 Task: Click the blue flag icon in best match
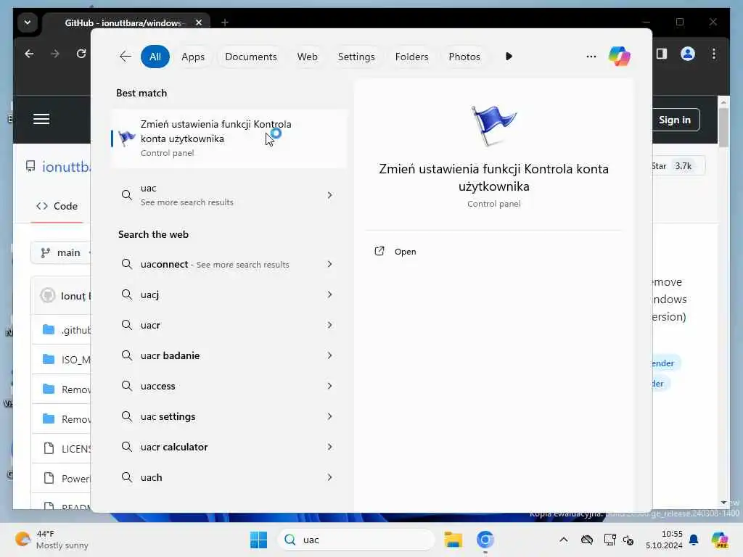click(x=126, y=138)
